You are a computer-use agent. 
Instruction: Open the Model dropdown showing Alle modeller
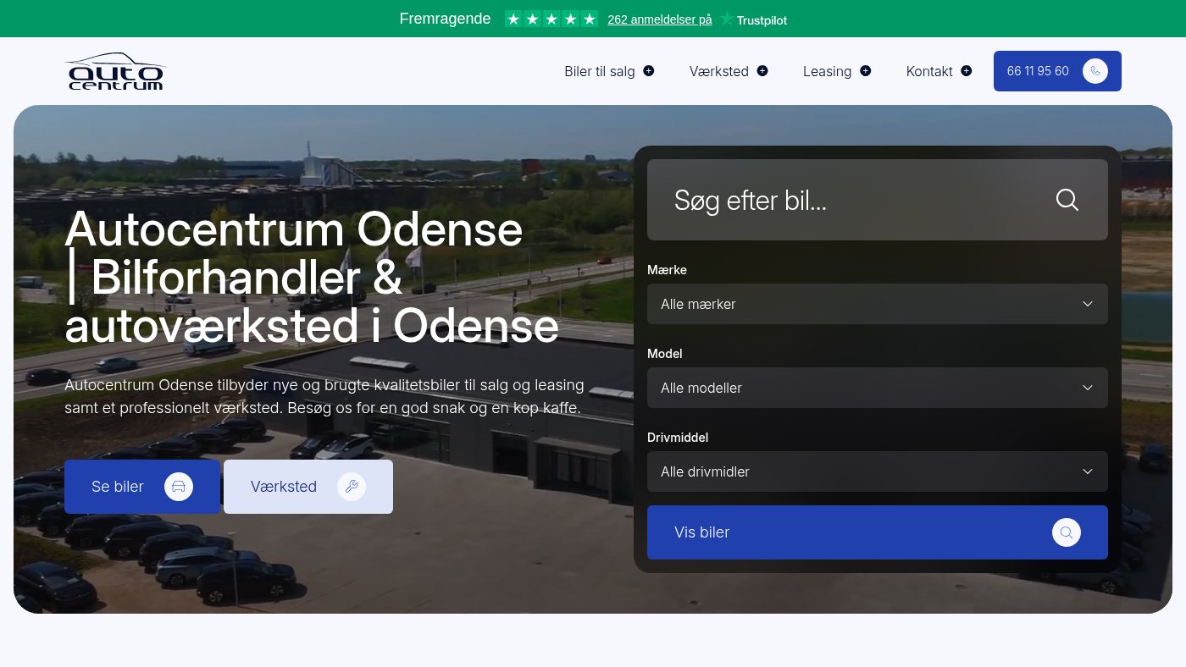pos(878,388)
